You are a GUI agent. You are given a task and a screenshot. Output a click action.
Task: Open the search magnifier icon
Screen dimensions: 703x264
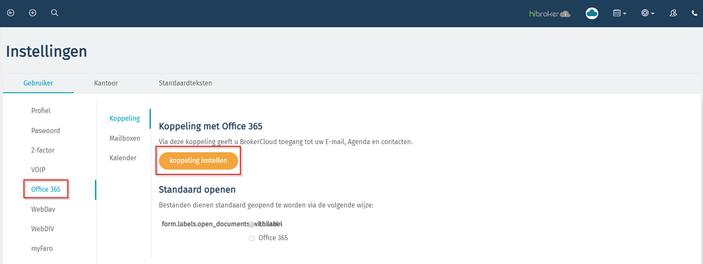point(55,13)
